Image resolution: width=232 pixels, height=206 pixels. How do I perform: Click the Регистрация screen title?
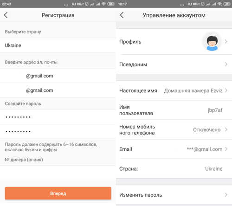(x=58, y=15)
